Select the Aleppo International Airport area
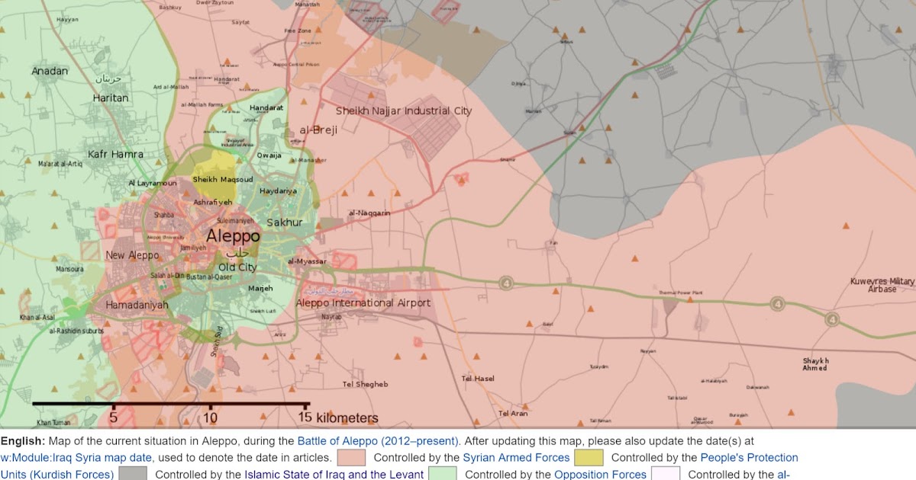This screenshot has width=916, height=480. click(364, 302)
